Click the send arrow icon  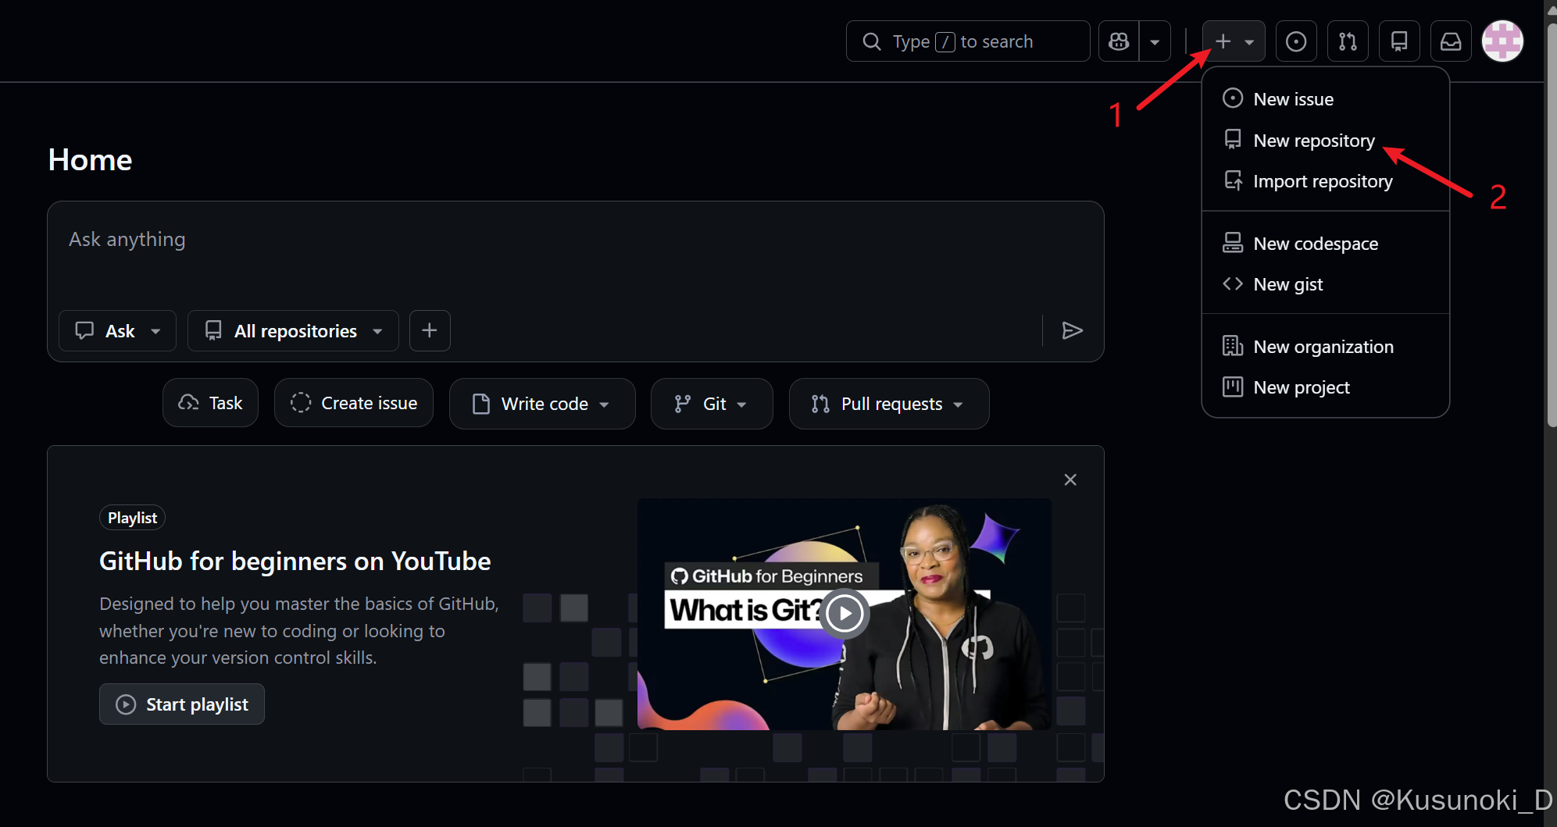click(1072, 331)
